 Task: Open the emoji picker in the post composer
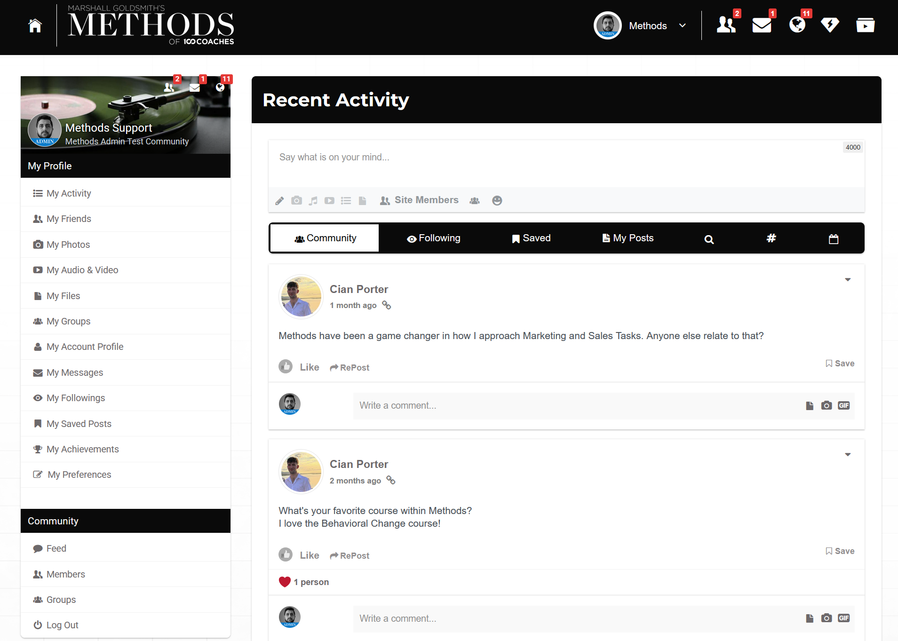click(497, 200)
